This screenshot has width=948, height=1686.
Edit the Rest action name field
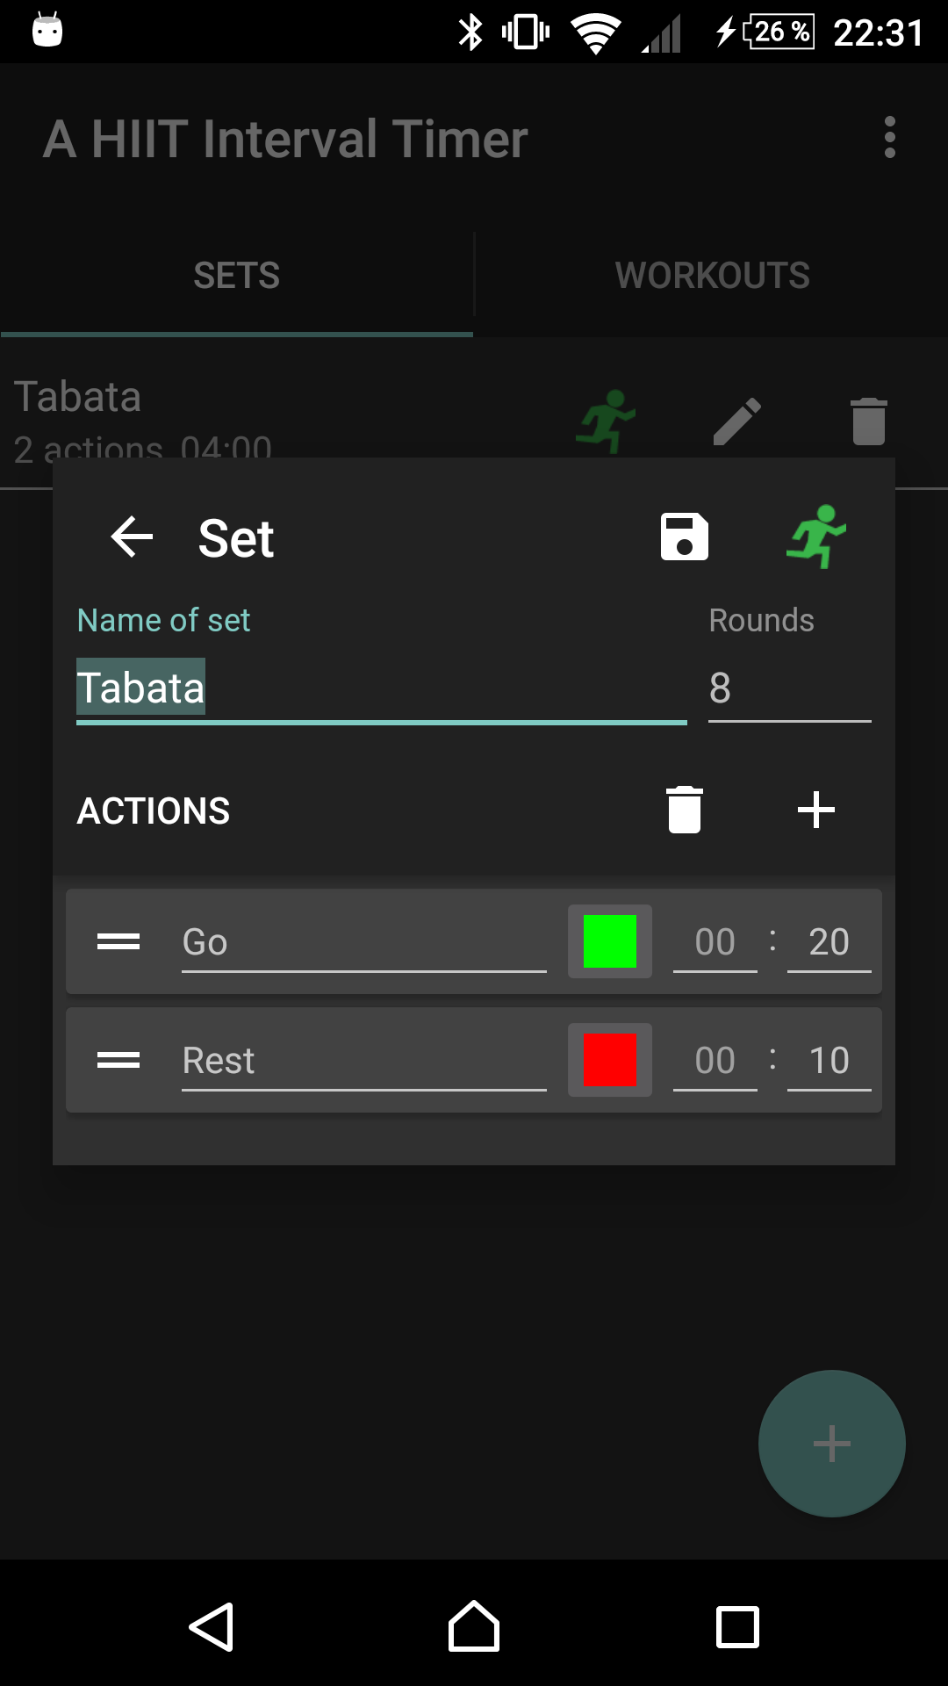coord(364,1060)
